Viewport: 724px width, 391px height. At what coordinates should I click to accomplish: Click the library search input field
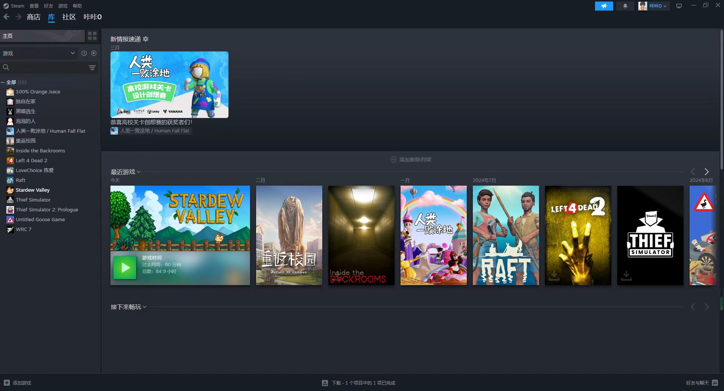[x=49, y=68]
